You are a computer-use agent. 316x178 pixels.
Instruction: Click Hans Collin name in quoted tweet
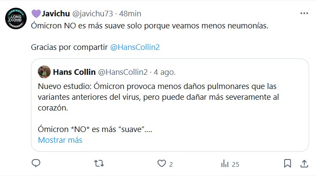pos(74,71)
